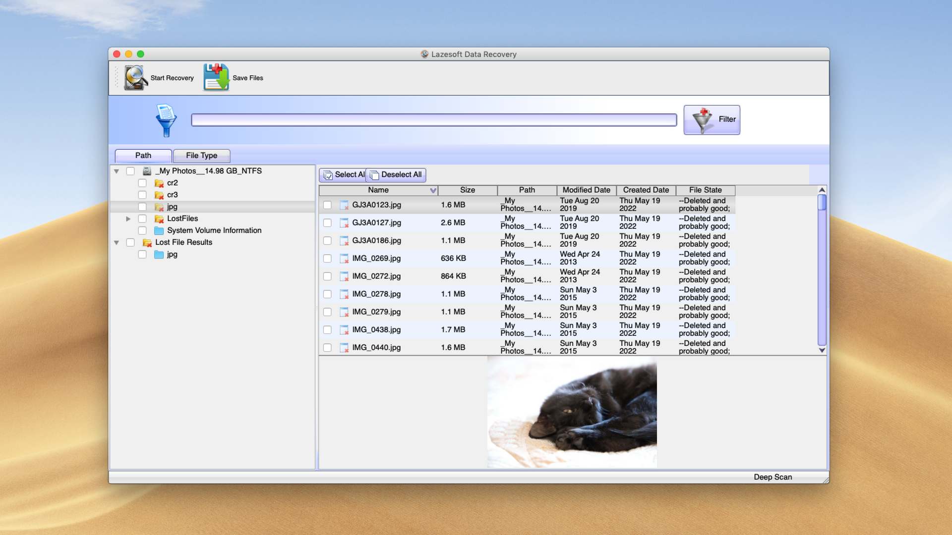Click the jpg folder icon under Lost File Results
The height and width of the screenshot is (535, 952).
159,255
